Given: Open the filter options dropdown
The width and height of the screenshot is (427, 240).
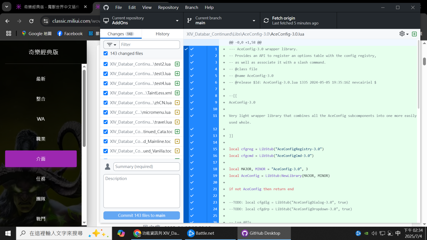Looking at the screenshot, I should (111, 45).
